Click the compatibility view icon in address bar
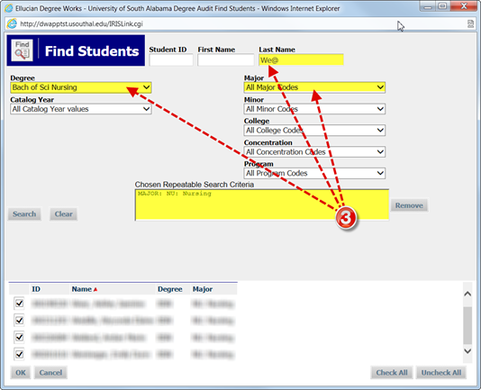 [x=470, y=24]
